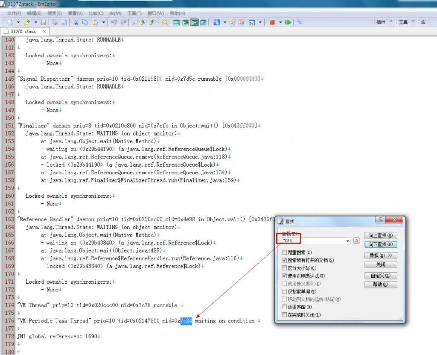Open the 帮助(H) menu
437x355 pixels.
(177, 13)
